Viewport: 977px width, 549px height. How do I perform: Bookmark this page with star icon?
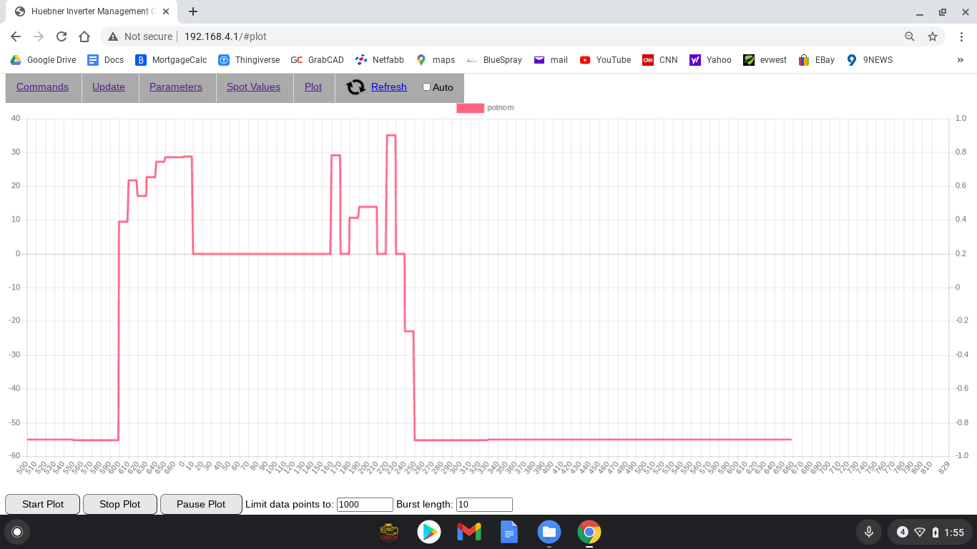[933, 36]
